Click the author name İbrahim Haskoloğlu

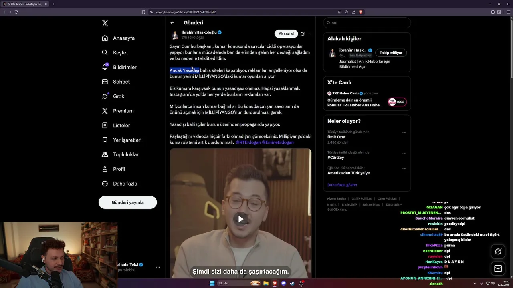point(199,32)
